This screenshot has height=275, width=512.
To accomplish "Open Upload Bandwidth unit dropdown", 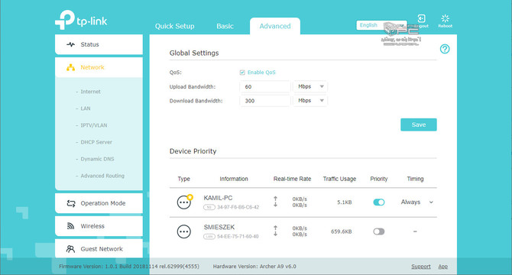I will click(310, 86).
